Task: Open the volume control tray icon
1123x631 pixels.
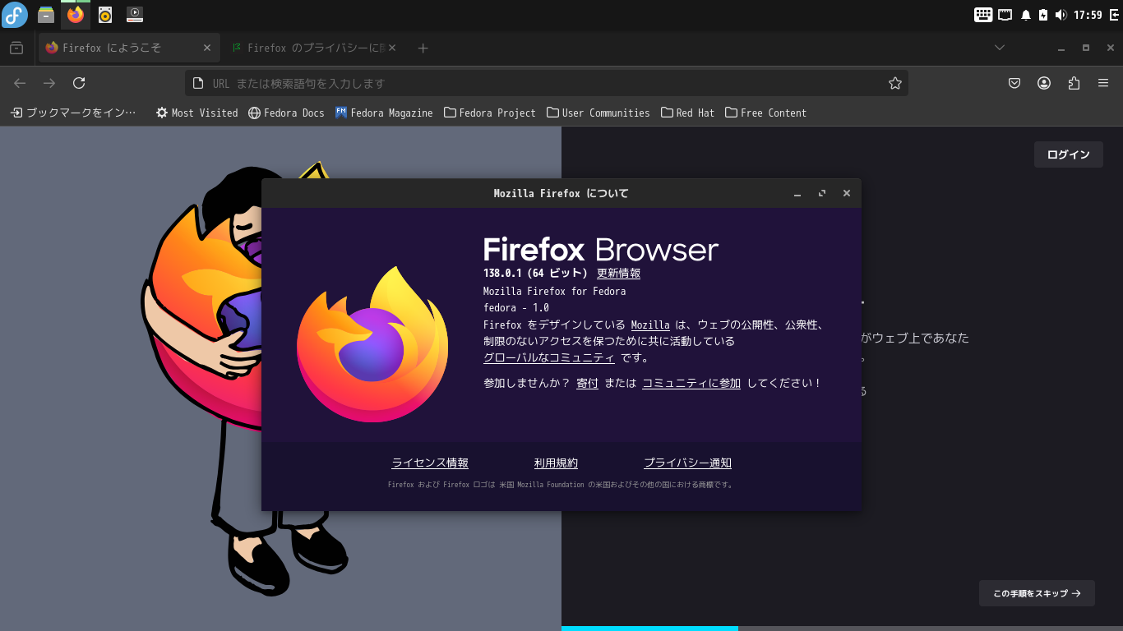Action: point(1061,15)
